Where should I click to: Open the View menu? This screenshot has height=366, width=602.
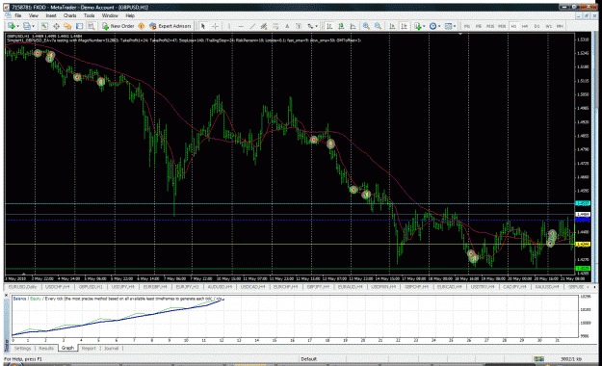point(34,15)
